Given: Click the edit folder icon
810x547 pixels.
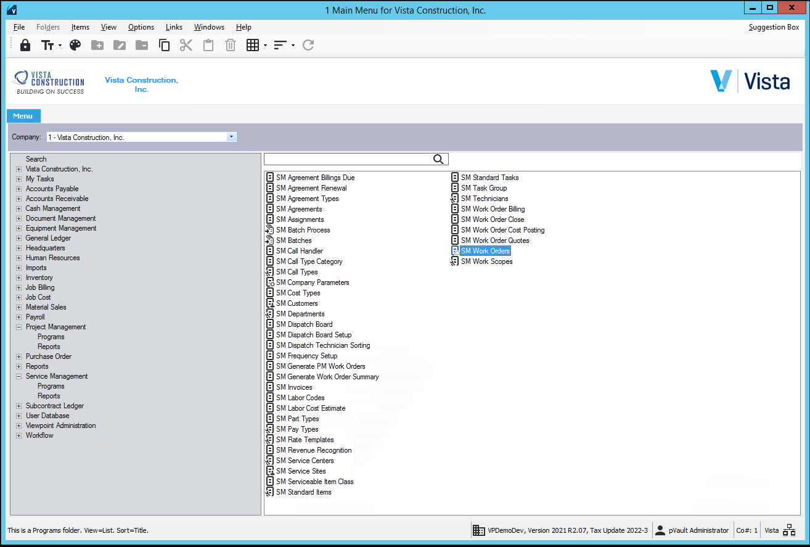Looking at the screenshot, I should 120,45.
